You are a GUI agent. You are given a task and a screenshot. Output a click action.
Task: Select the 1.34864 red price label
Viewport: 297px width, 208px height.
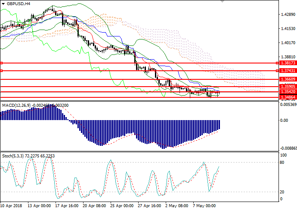[x=287, y=97]
